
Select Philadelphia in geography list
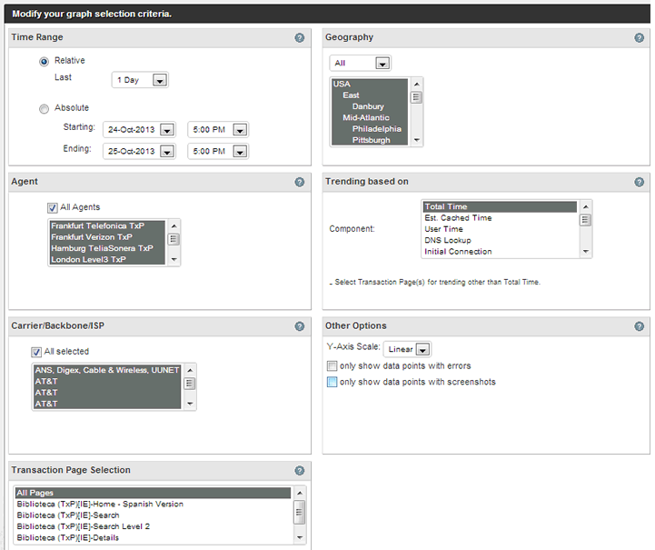click(369, 129)
